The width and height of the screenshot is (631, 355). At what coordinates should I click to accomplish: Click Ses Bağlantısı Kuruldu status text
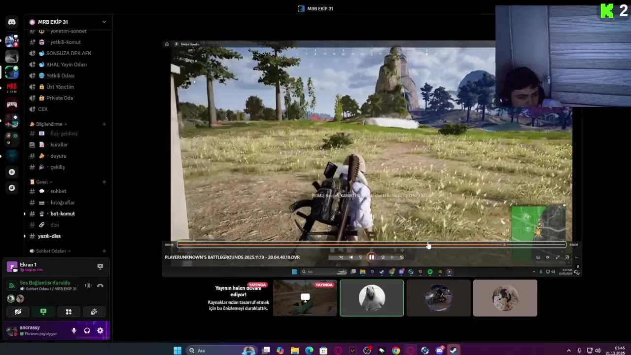[x=45, y=283]
